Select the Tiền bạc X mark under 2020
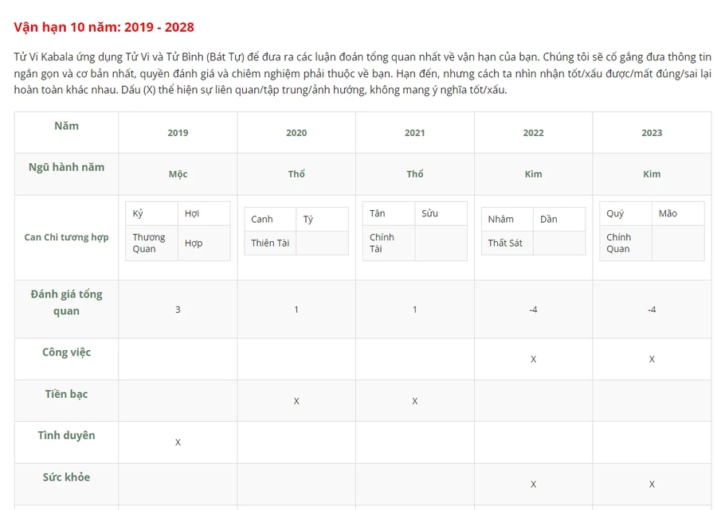This screenshot has height=510, width=717. coord(296,401)
